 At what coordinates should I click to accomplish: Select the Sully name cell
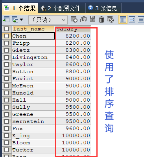coord(33,107)
